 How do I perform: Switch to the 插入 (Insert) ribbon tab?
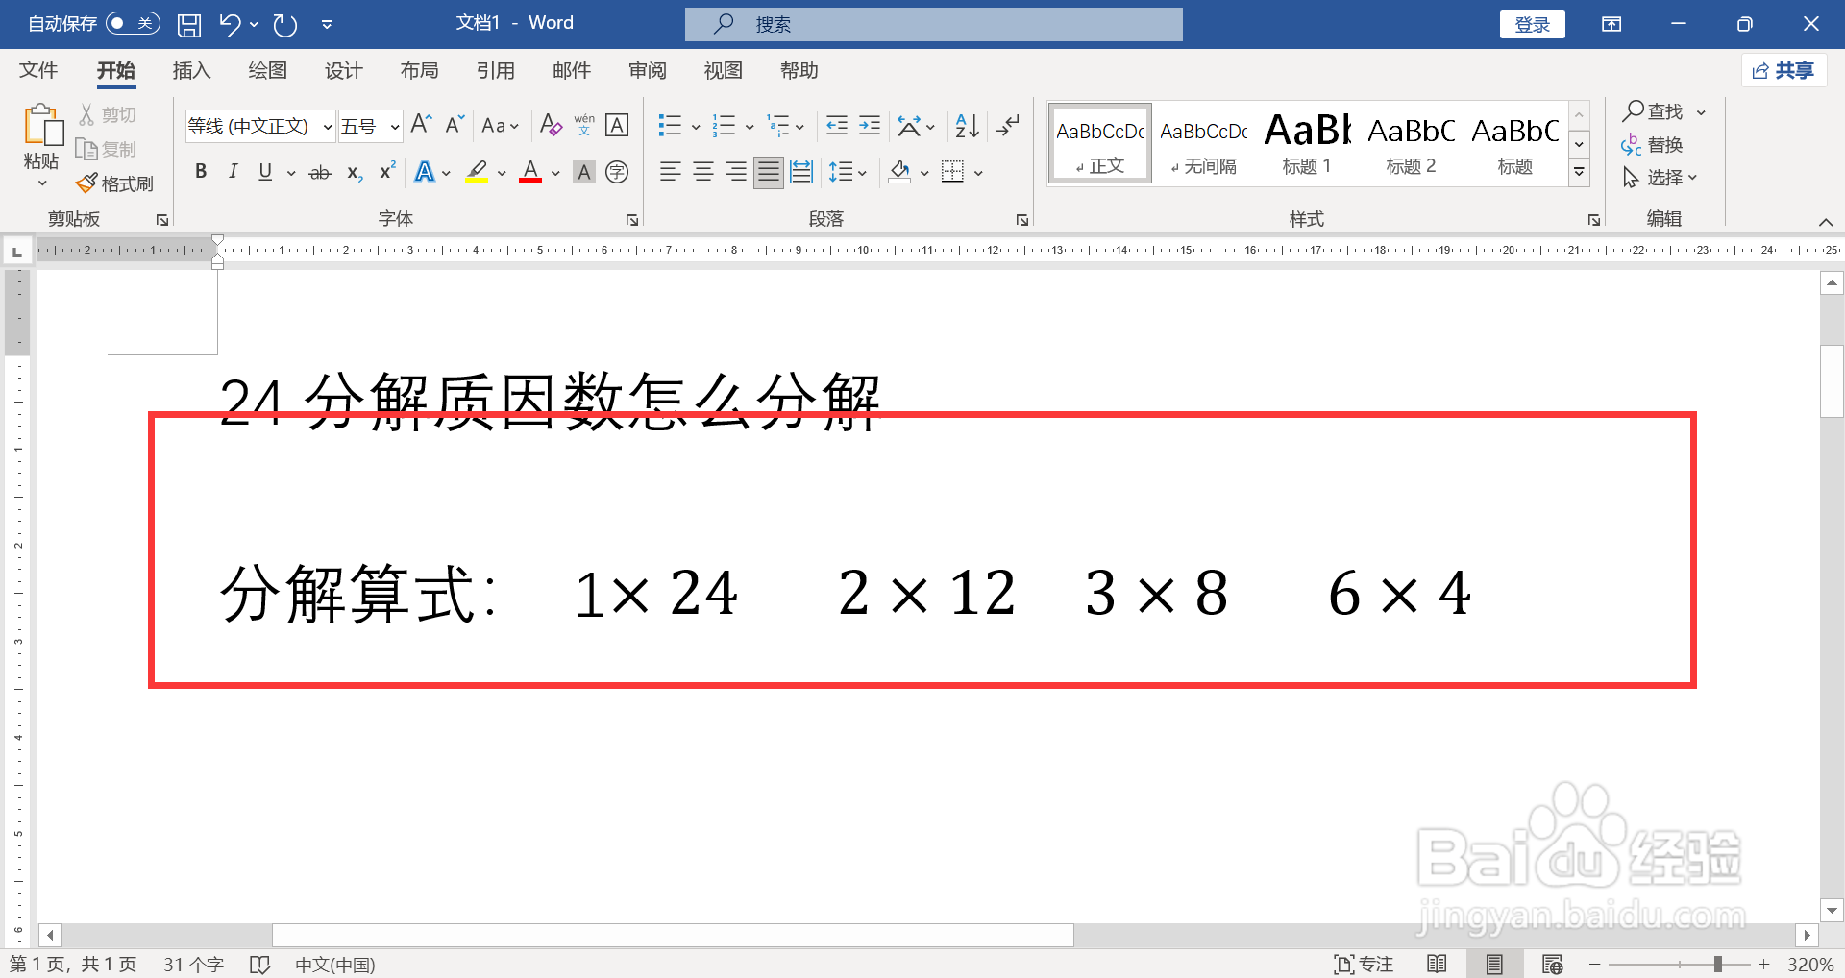(x=190, y=70)
